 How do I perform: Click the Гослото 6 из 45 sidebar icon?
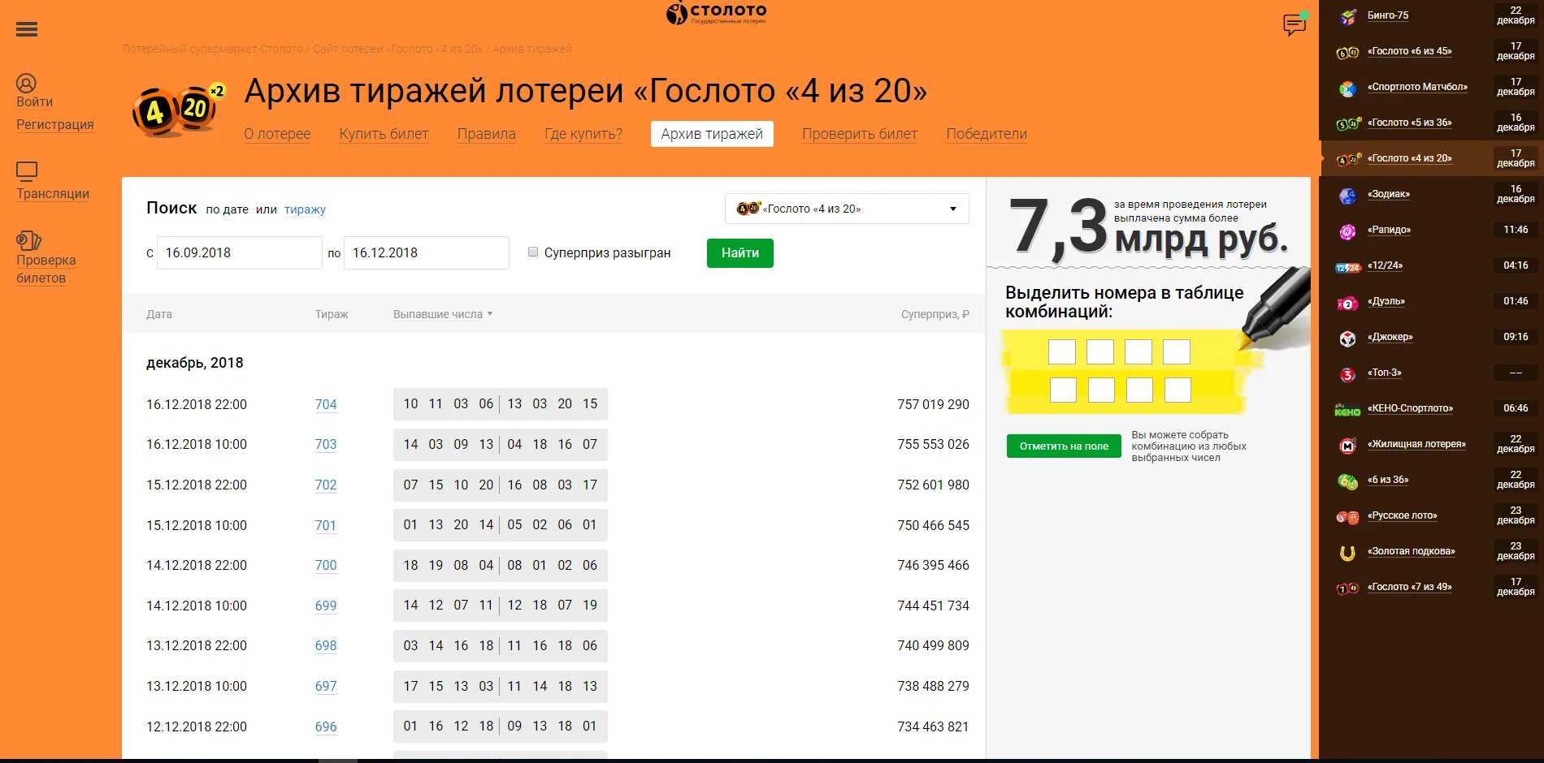(x=1348, y=53)
